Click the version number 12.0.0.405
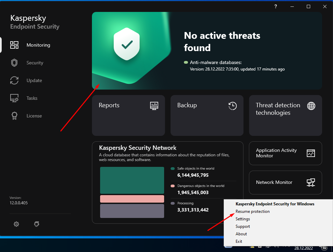333x252 pixels. point(18,203)
